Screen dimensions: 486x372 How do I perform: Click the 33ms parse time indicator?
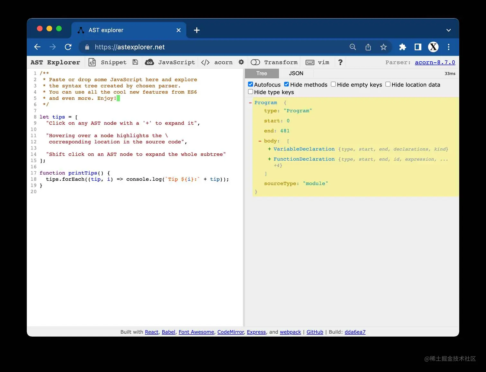click(450, 74)
